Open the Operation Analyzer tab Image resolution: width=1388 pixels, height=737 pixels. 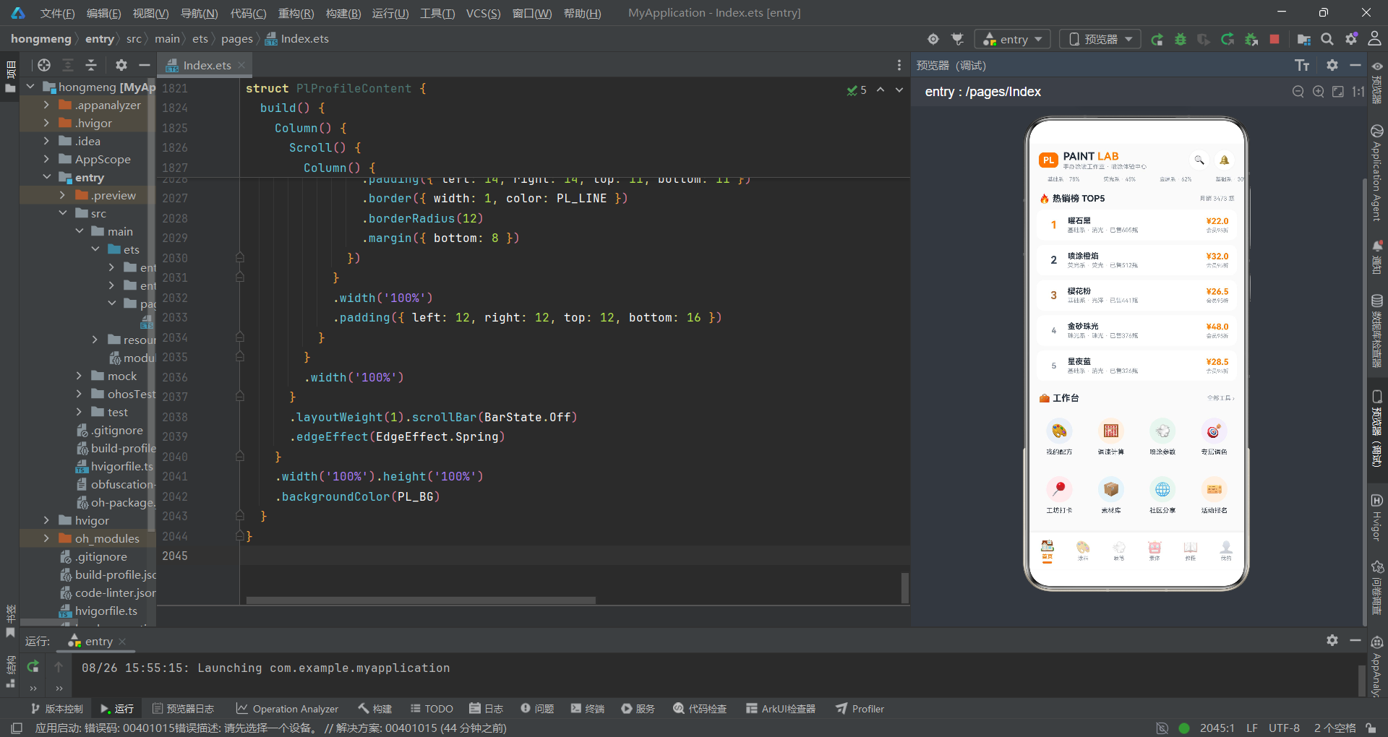click(287, 709)
